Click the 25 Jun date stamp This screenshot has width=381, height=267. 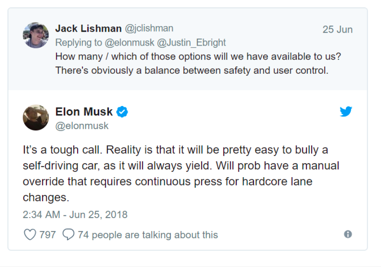tap(338, 30)
